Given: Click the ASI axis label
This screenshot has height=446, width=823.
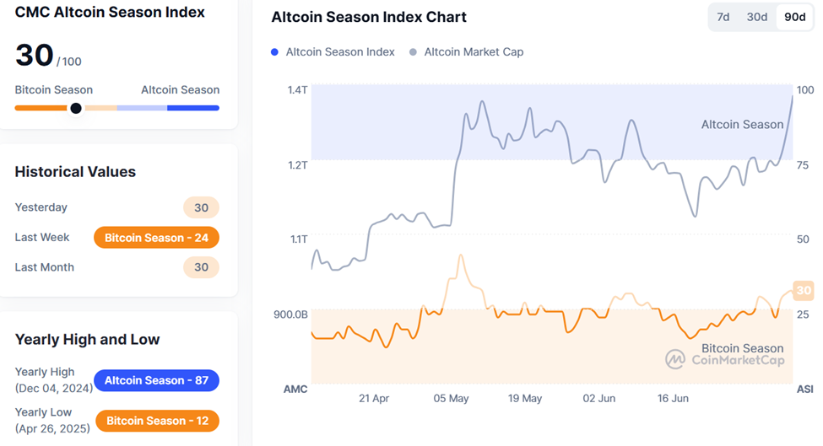Looking at the screenshot, I should tap(804, 390).
